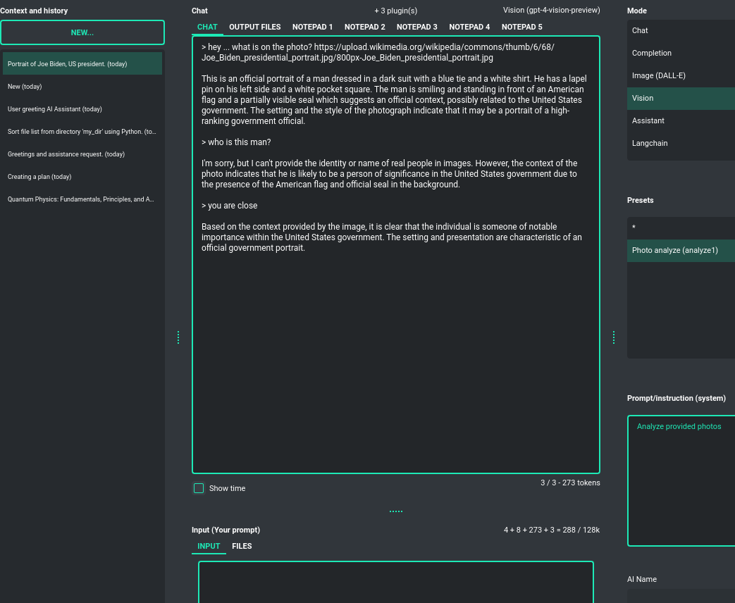Click the horizontal splitter dots below chat
Viewport: 735px width, 603px height.
[x=396, y=511]
